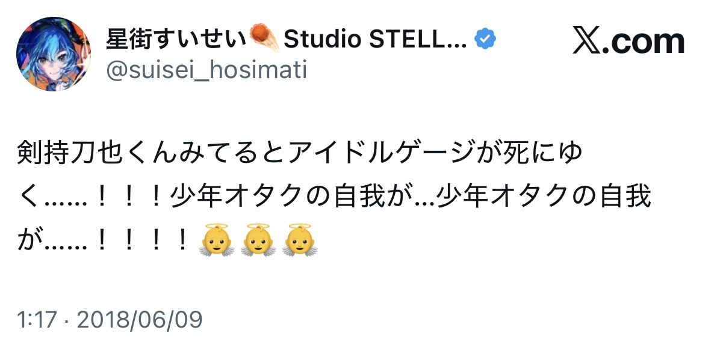Click the last baby angel emoji
The width and height of the screenshot is (726, 342).
[x=300, y=240]
